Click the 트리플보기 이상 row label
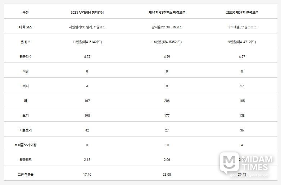The image size is (281, 185). coord(25,145)
